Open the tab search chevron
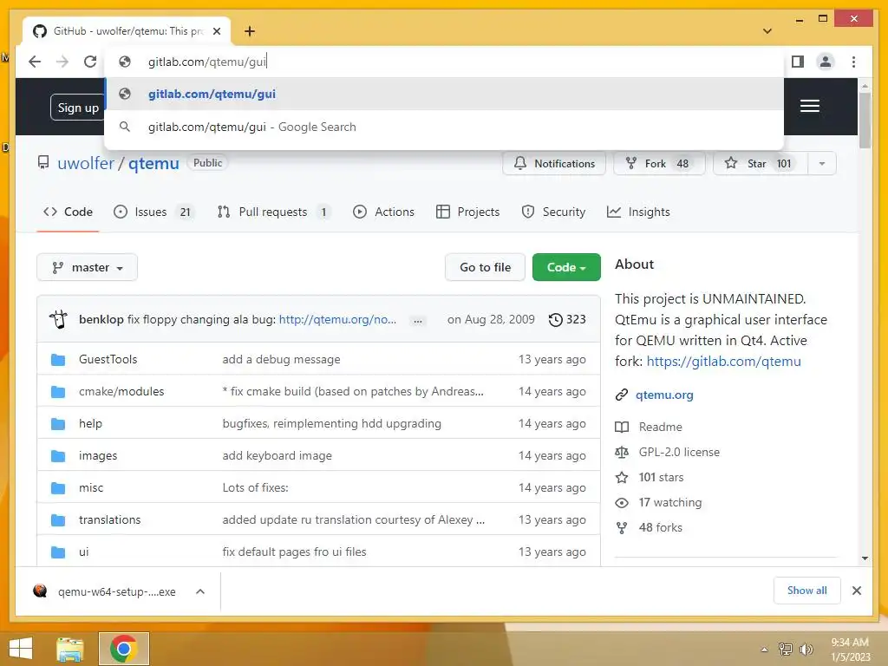Viewport: 888px width, 666px height. point(767,31)
